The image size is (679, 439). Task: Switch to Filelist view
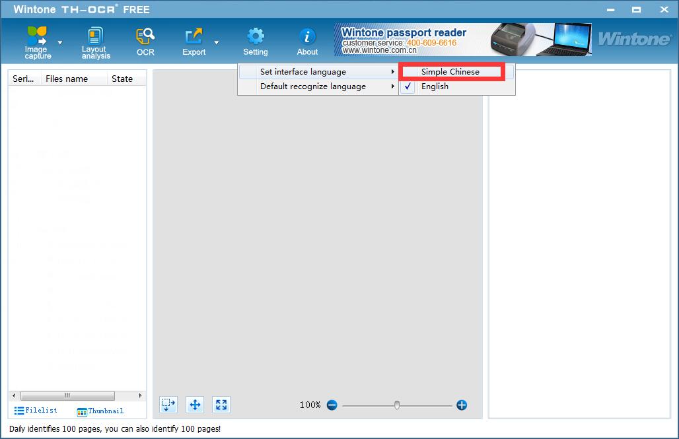pyautogui.click(x=36, y=411)
